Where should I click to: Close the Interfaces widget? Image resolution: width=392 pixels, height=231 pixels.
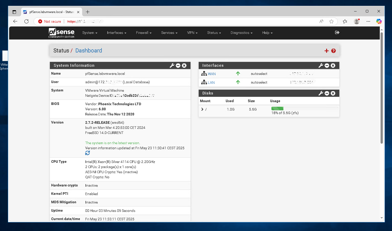pyautogui.click(x=333, y=65)
